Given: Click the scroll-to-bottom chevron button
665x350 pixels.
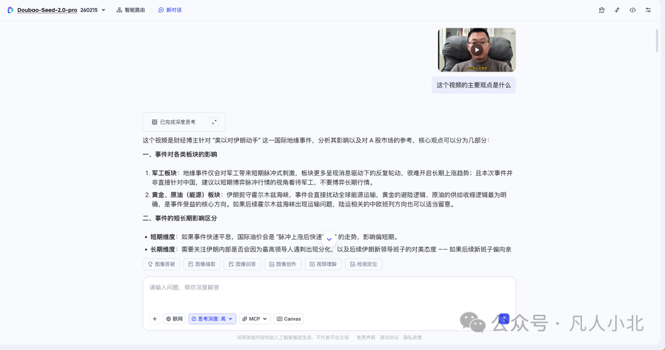Looking at the screenshot, I should click(329, 239).
